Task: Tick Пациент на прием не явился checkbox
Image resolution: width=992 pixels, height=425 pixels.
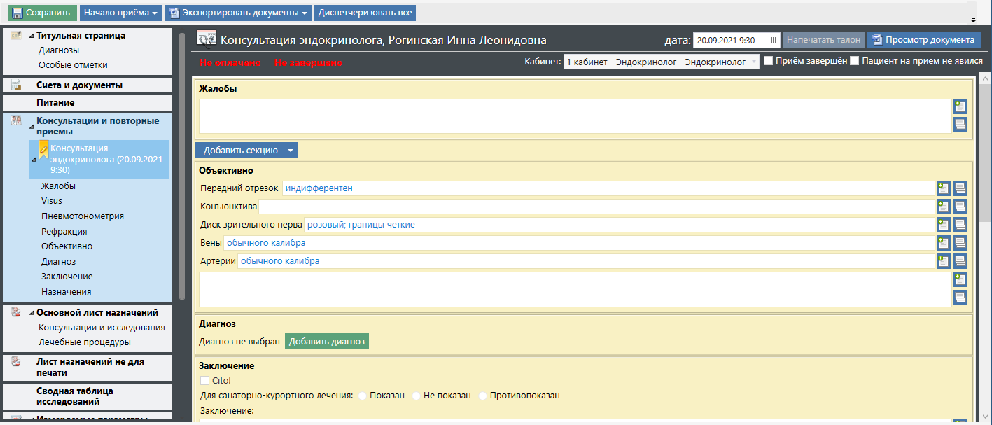Action: 854,61
